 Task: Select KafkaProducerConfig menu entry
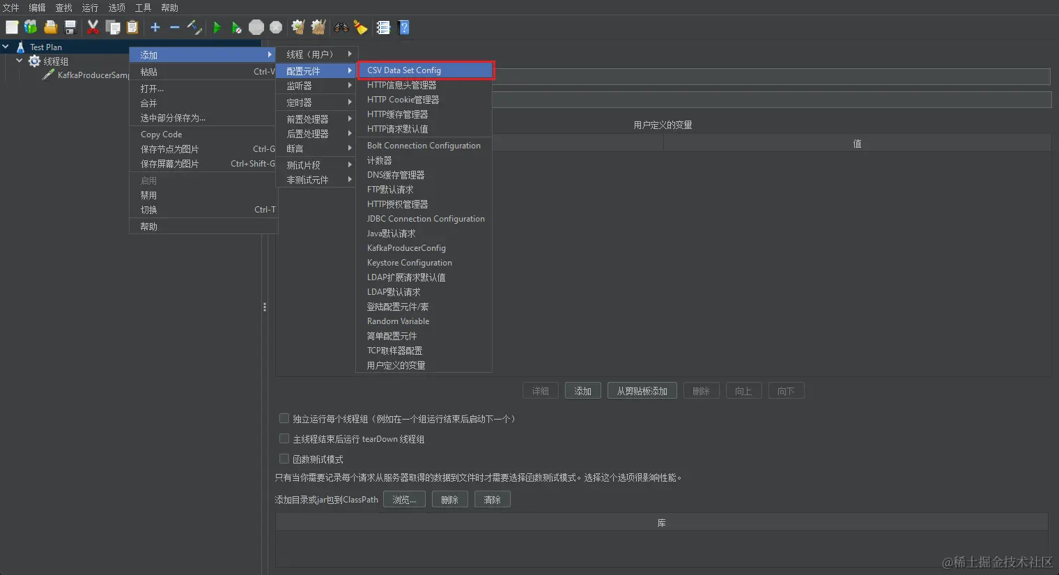[424, 248]
